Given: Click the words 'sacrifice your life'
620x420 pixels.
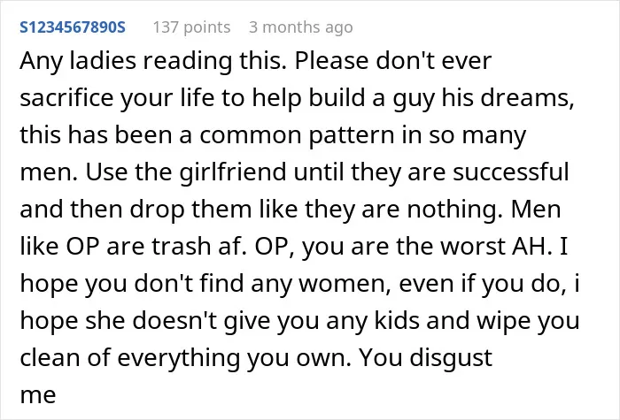Looking at the screenshot, I should (x=117, y=98).
